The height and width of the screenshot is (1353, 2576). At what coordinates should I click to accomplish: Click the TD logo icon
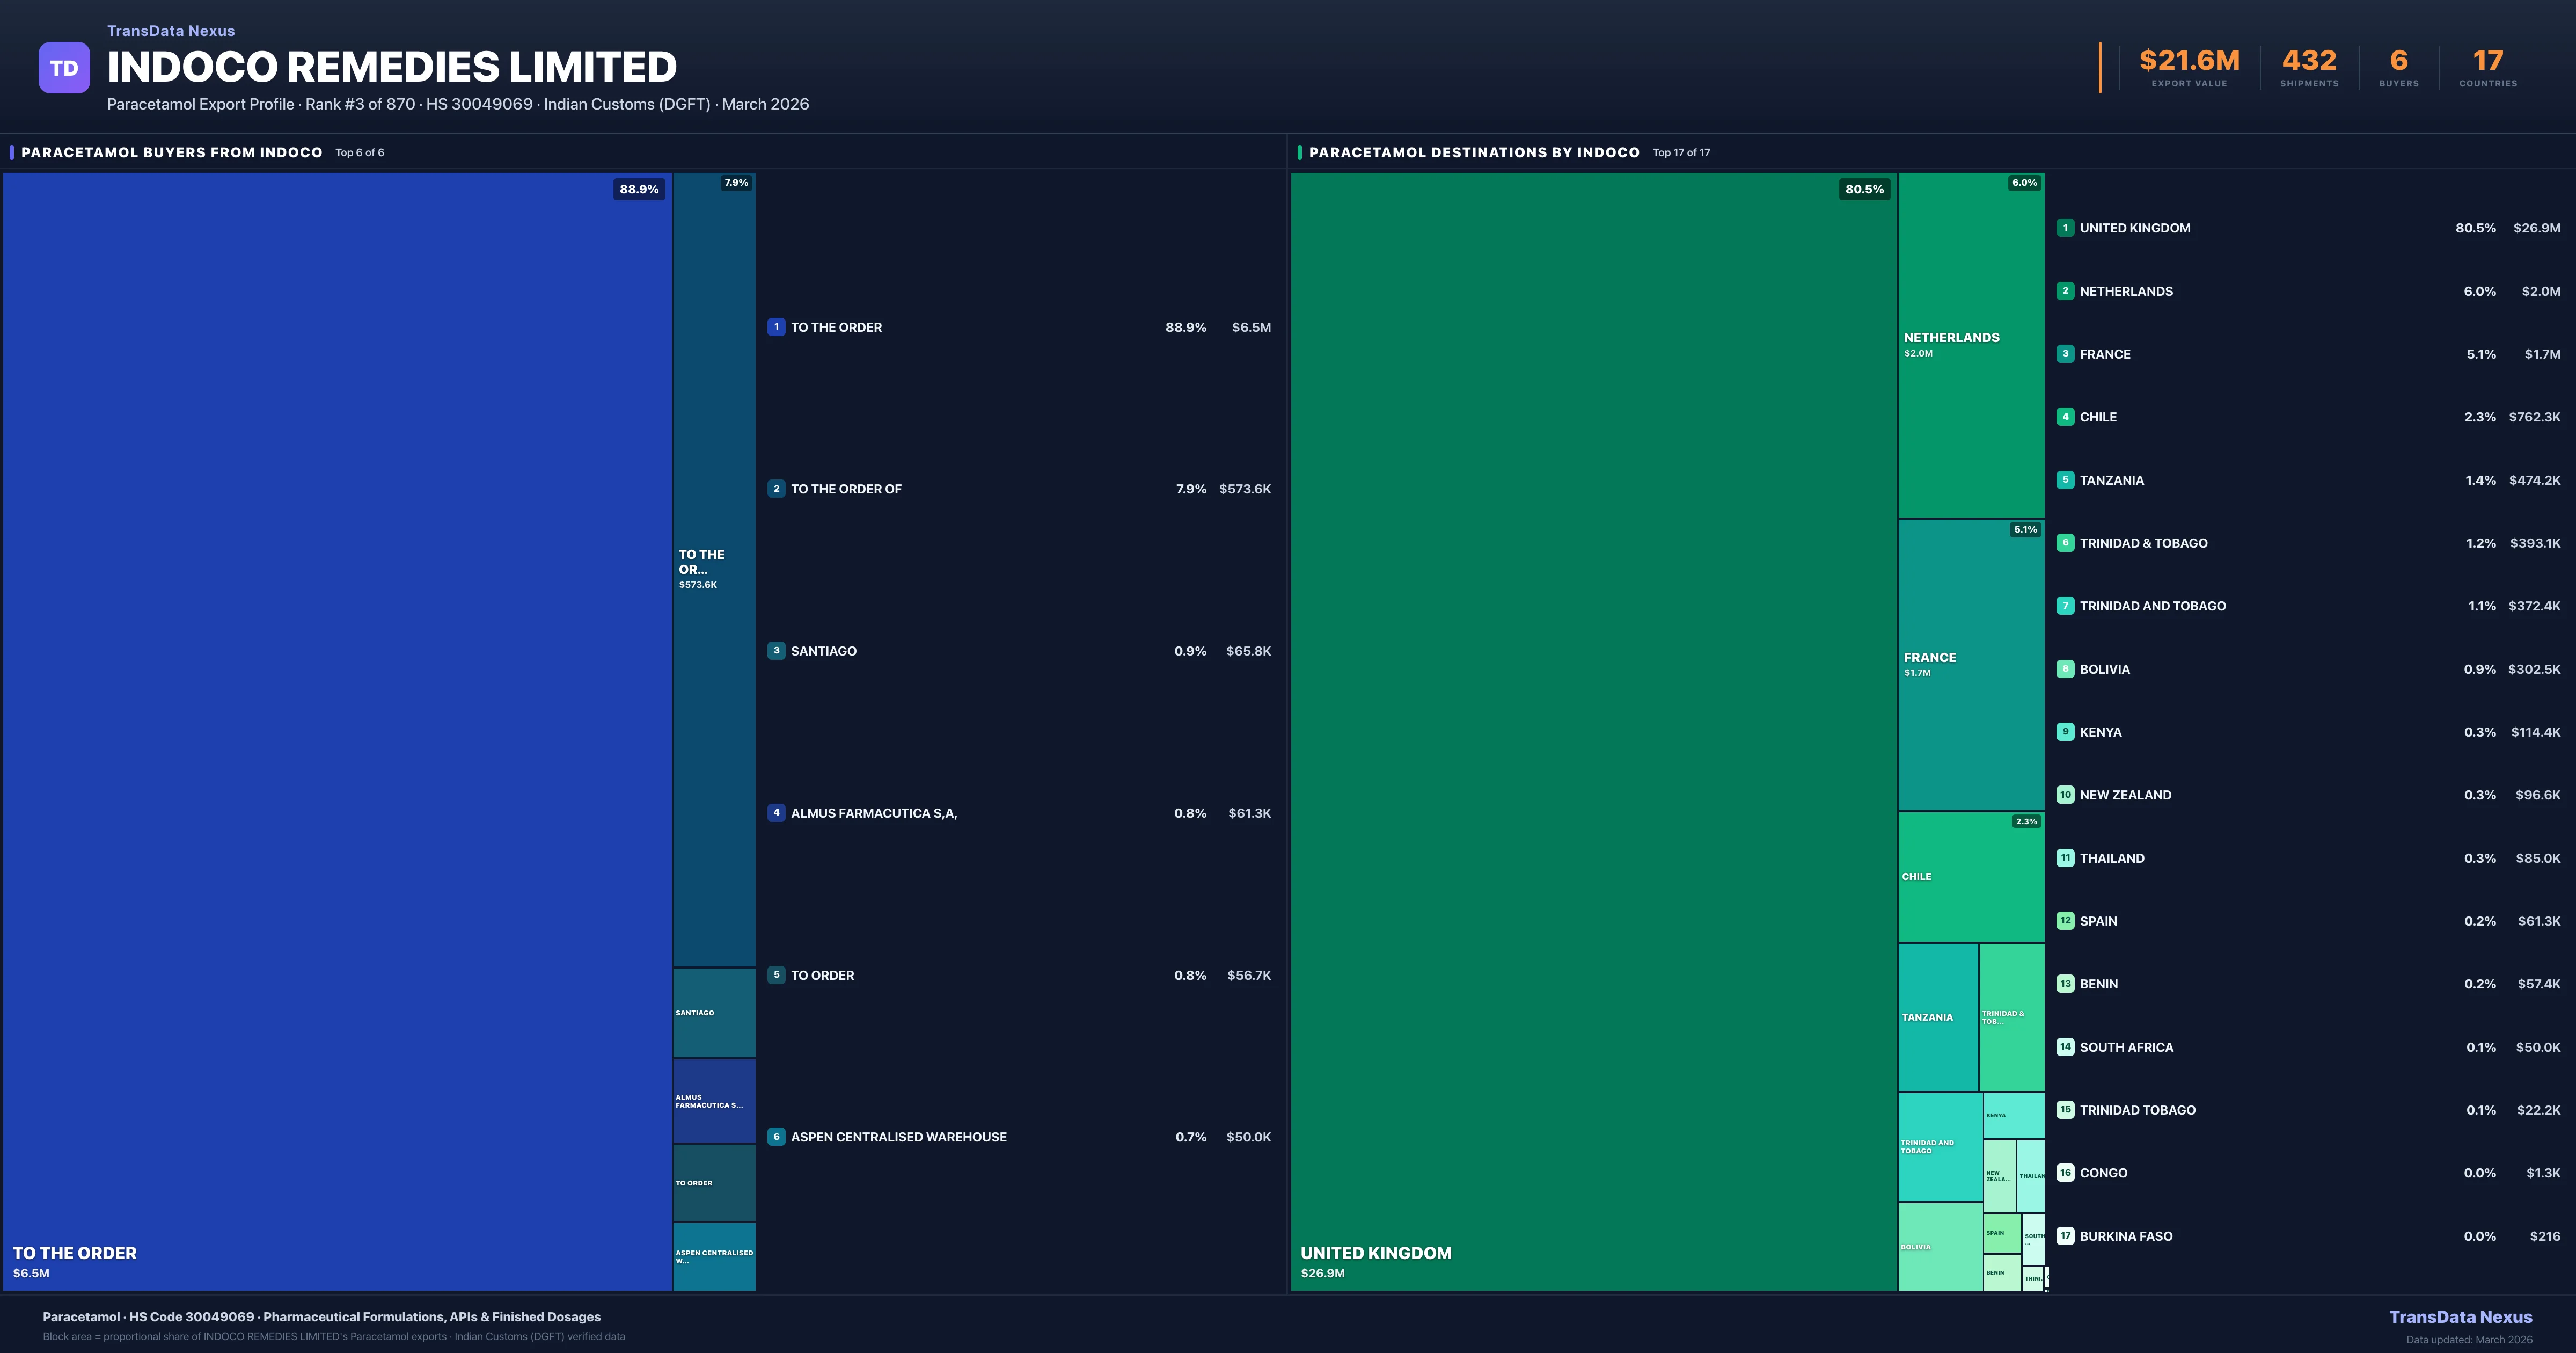[x=64, y=68]
